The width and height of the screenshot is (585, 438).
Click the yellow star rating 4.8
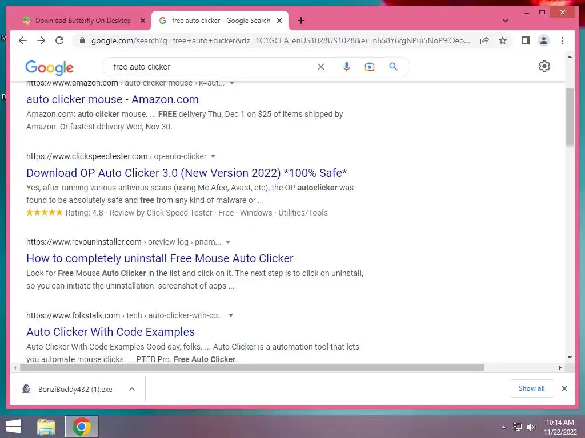tap(45, 213)
